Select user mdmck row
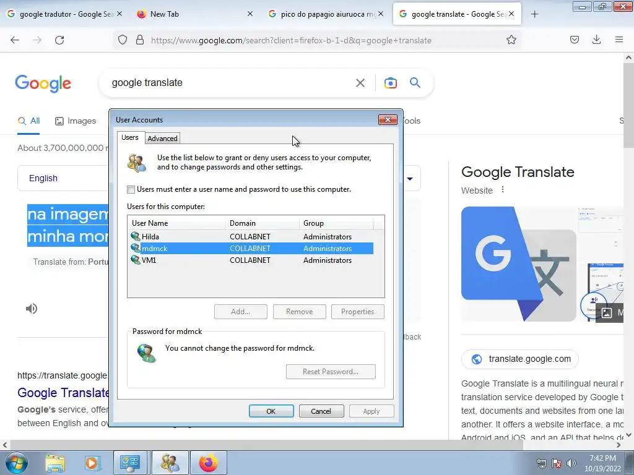Viewport: 634px width, 475px height. [x=251, y=249]
